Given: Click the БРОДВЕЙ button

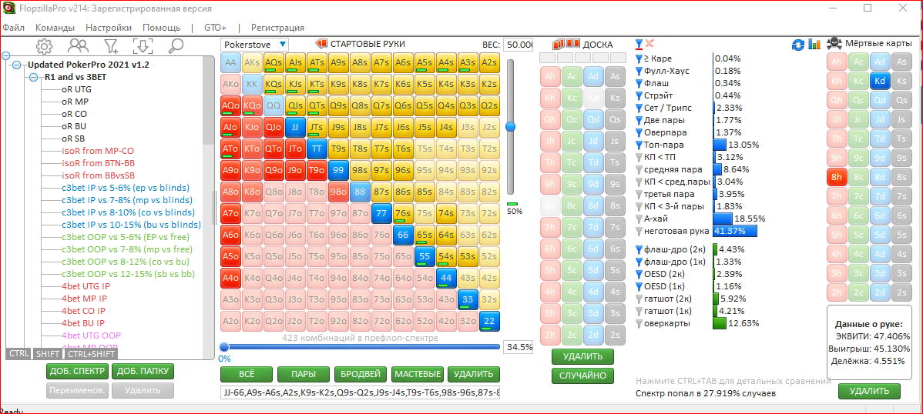Looking at the screenshot, I should coord(361,374).
